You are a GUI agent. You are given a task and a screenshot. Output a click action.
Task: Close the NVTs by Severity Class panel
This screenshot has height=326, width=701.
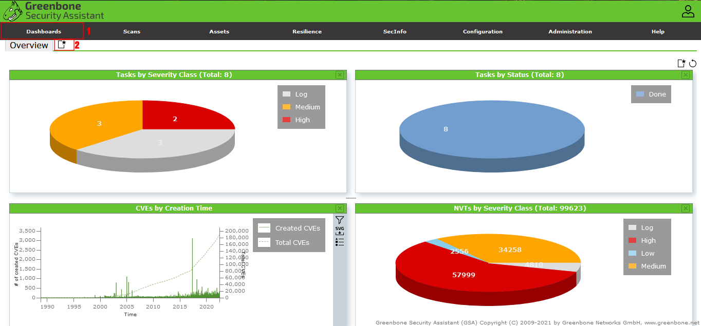click(x=686, y=208)
